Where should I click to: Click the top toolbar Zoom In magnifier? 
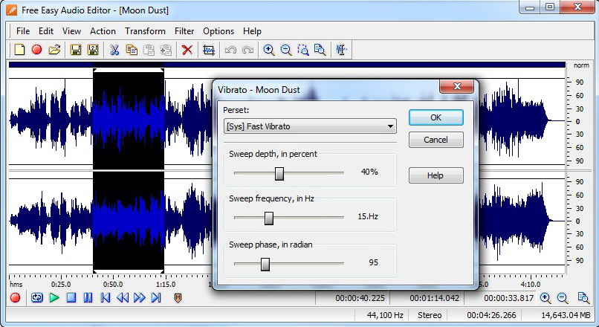pyautogui.click(x=269, y=50)
